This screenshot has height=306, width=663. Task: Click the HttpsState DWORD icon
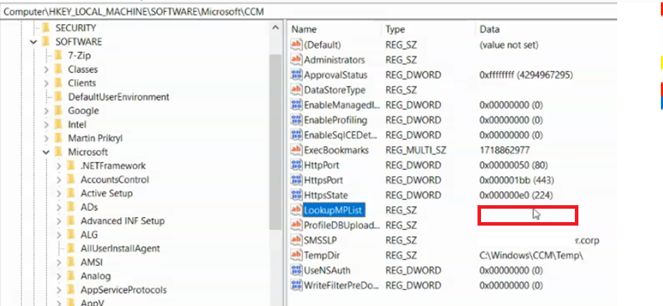click(x=296, y=195)
